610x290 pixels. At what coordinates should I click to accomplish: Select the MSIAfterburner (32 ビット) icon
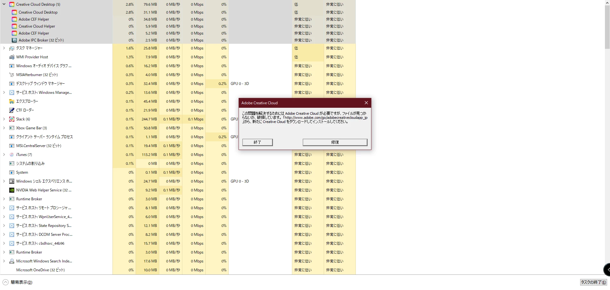12,75
